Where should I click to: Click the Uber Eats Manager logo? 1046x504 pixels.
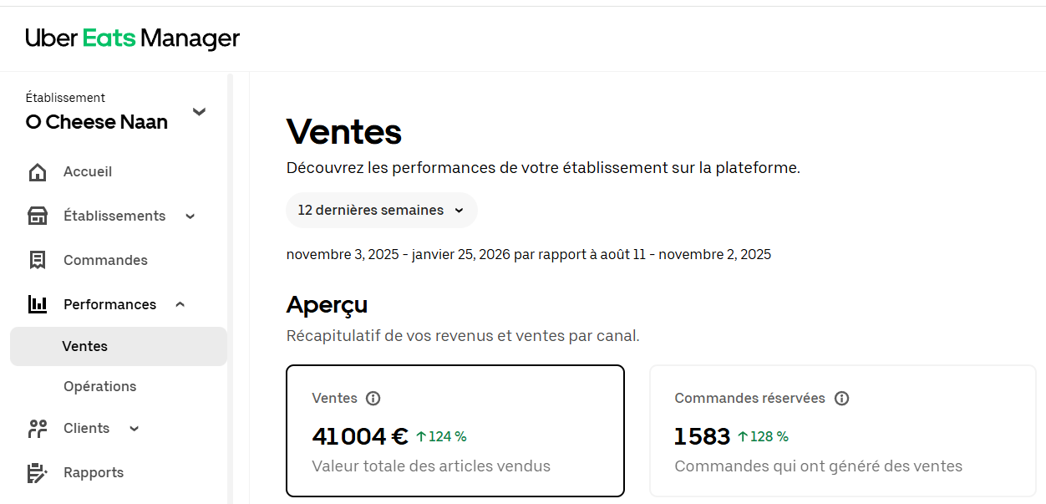(132, 38)
